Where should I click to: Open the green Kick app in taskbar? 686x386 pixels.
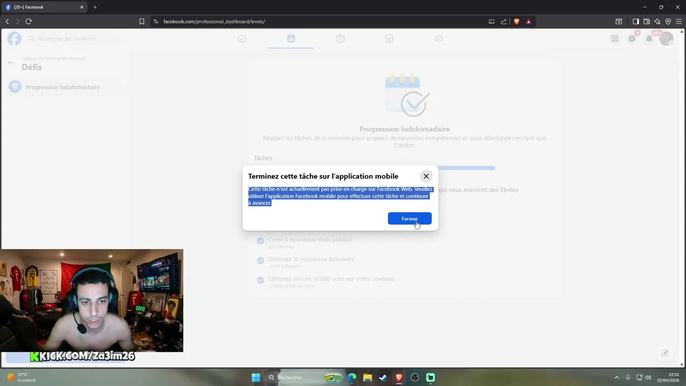[430, 377]
